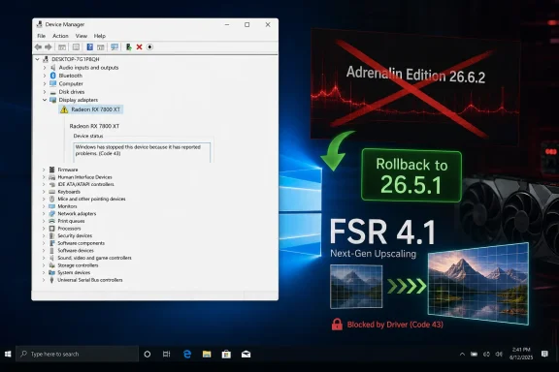Click the blue Help toolbar icon
Screen dimensions: 559x372
[x=90, y=47]
